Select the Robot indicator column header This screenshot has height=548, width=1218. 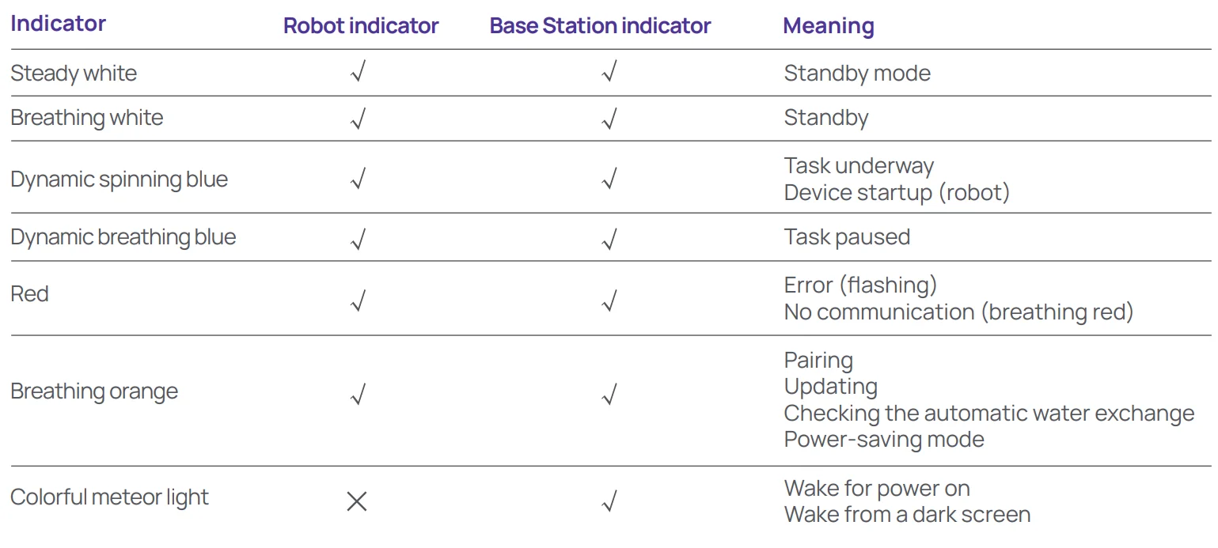pos(361,25)
